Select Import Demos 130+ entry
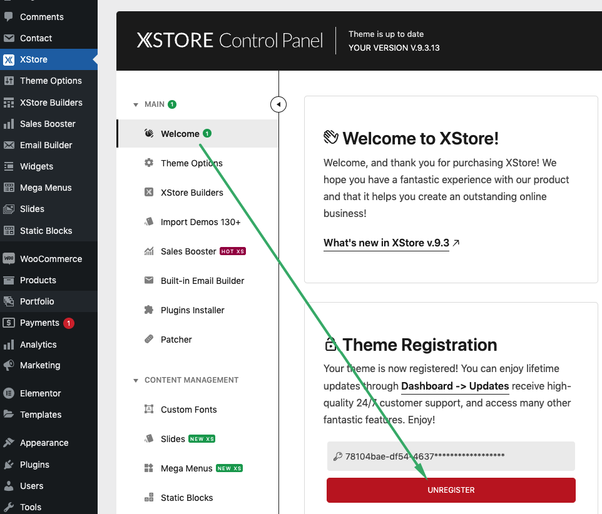 (197, 222)
